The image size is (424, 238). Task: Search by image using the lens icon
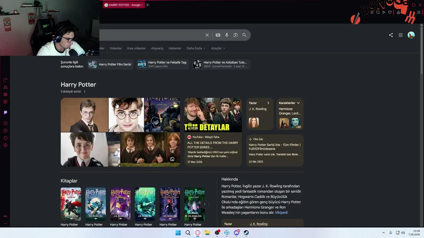(x=236, y=35)
